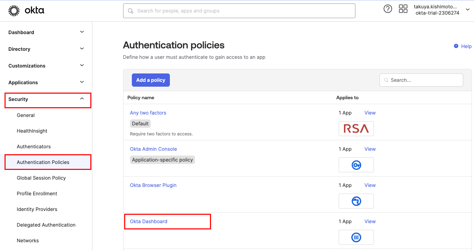Open the Okta Dashboard policy link
The height and width of the screenshot is (251, 474).
click(149, 221)
